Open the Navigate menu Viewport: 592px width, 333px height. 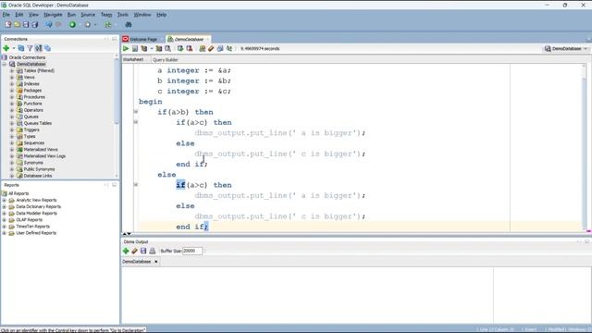pos(53,15)
